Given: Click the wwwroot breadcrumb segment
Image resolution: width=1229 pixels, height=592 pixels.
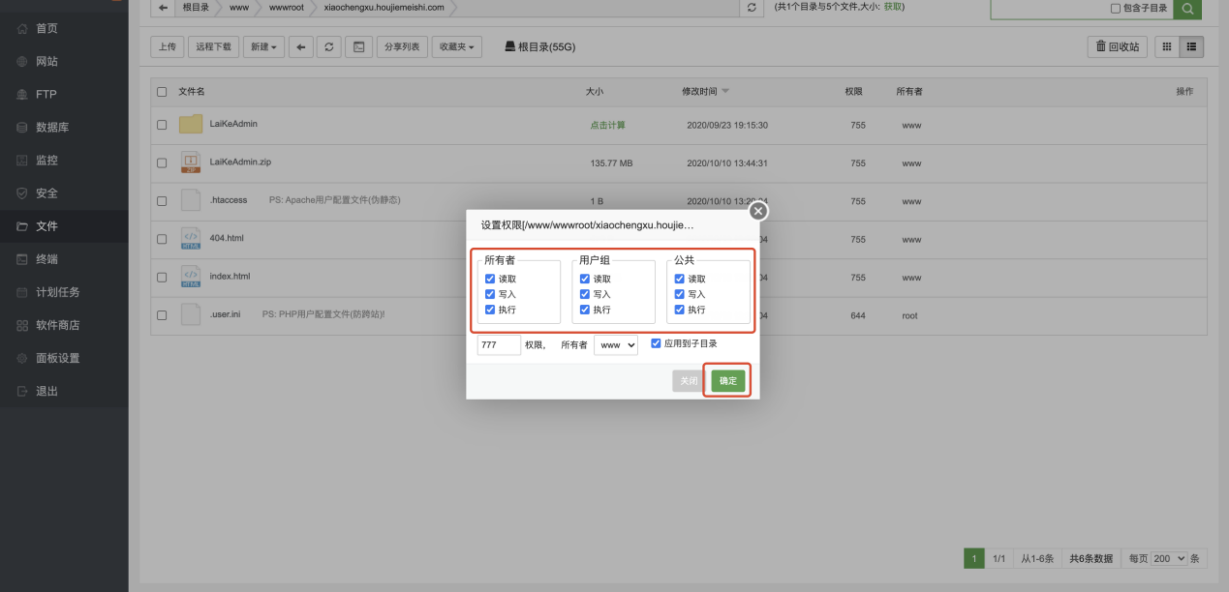Looking at the screenshot, I should tap(286, 8).
